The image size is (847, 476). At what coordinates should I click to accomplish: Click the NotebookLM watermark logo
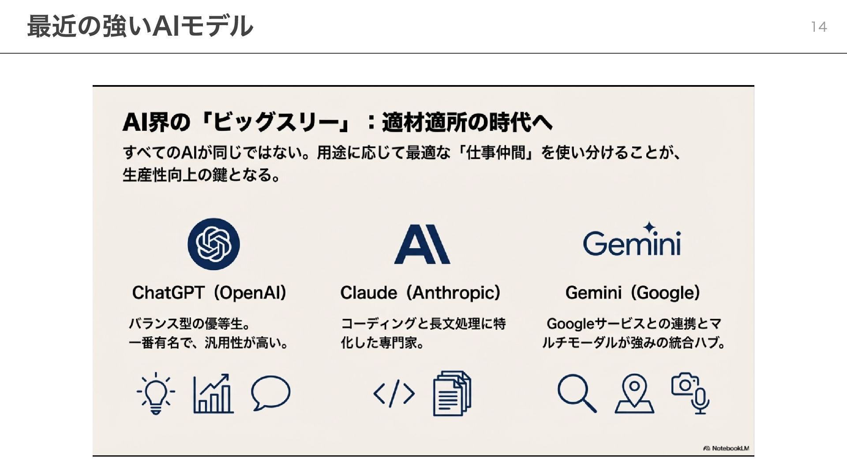(726, 448)
